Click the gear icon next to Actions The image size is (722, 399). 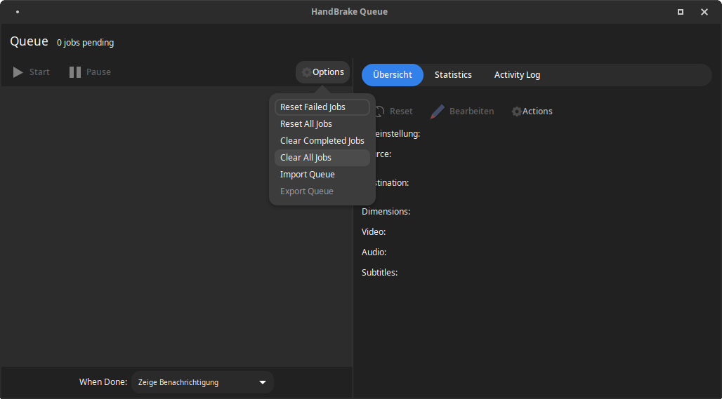517,111
